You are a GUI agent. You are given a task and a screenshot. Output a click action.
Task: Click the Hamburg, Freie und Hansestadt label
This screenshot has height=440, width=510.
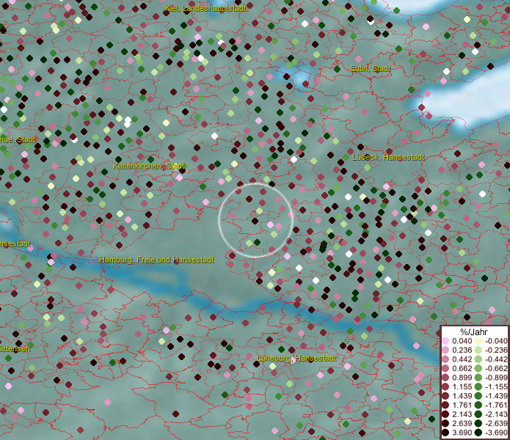pyautogui.click(x=156, y=260)
